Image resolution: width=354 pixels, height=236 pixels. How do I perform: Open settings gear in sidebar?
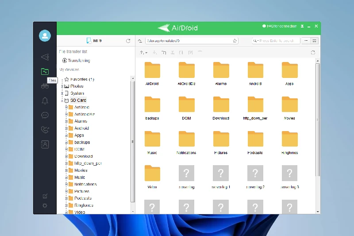coord(45,205)
